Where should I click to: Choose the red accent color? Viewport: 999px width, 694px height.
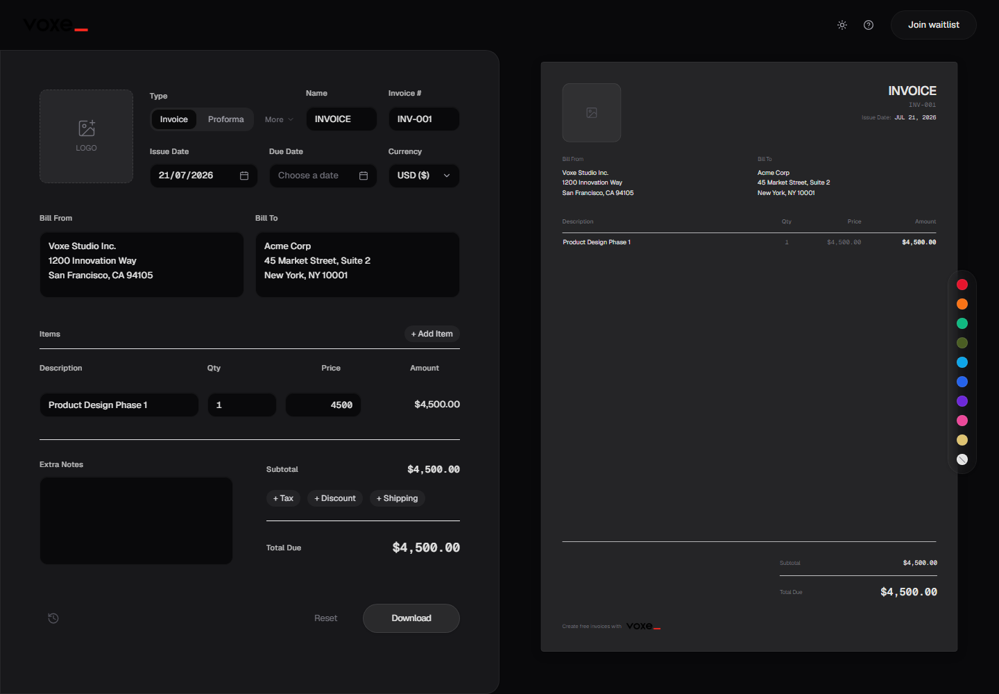coord(962,285)
